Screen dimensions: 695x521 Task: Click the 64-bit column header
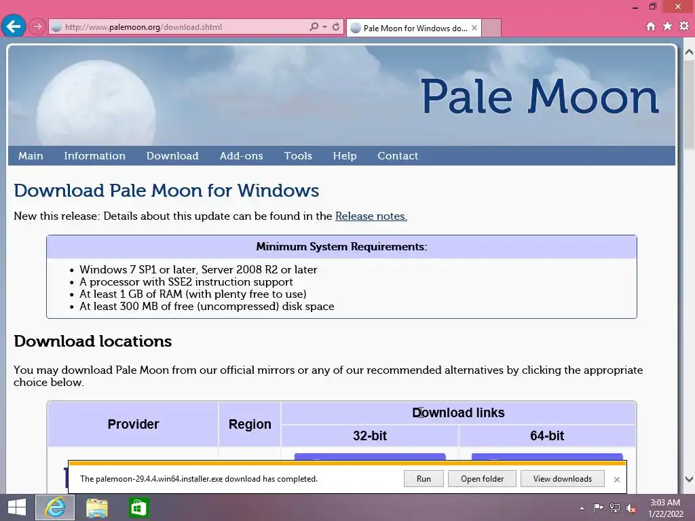pyautogui.click(x=547, y=436)
